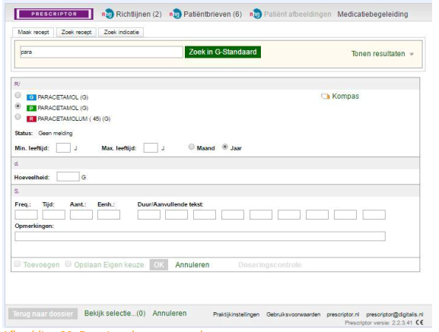Enable Opslaan Eigen keuze checkbox
439x332 pixels.
point(68,264)
